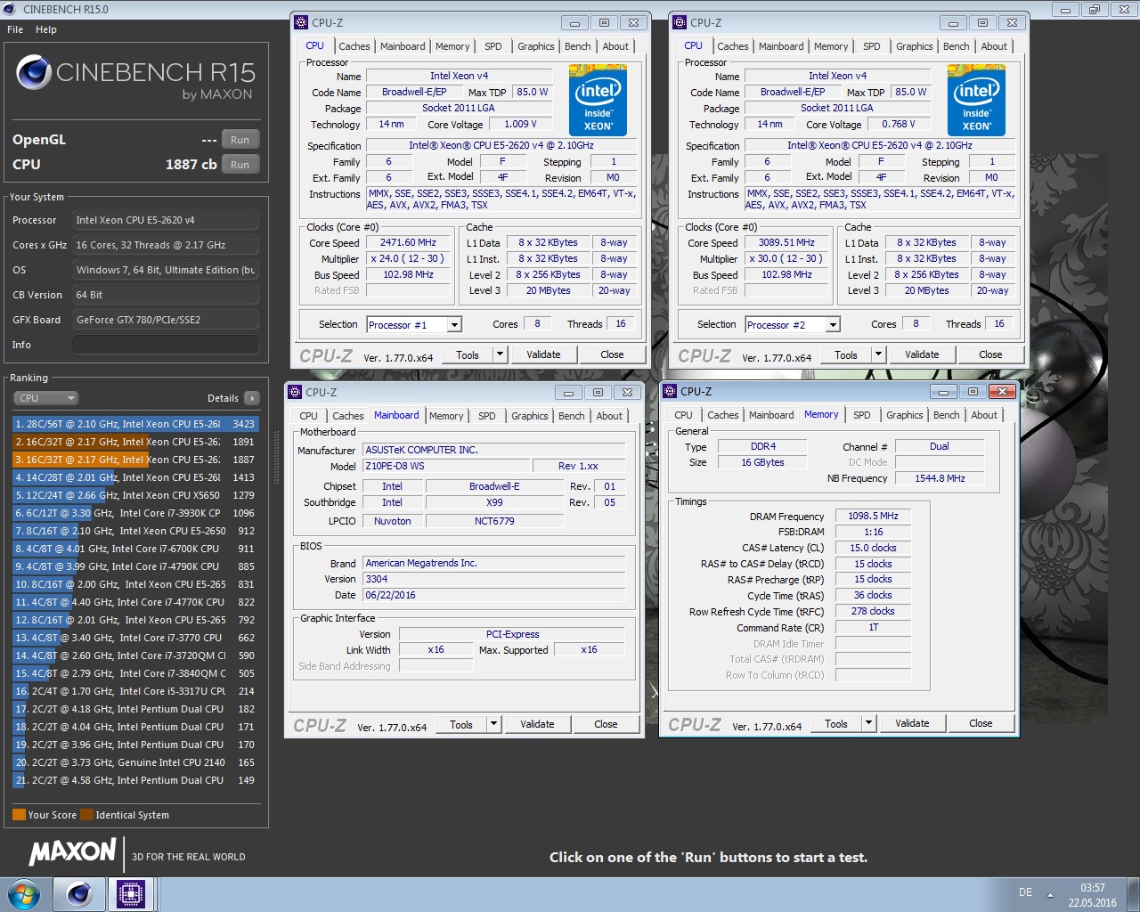This screenshot has width=1140, height=912.
Task: Click the MAXON logo
Action: [x=72, y=852]
